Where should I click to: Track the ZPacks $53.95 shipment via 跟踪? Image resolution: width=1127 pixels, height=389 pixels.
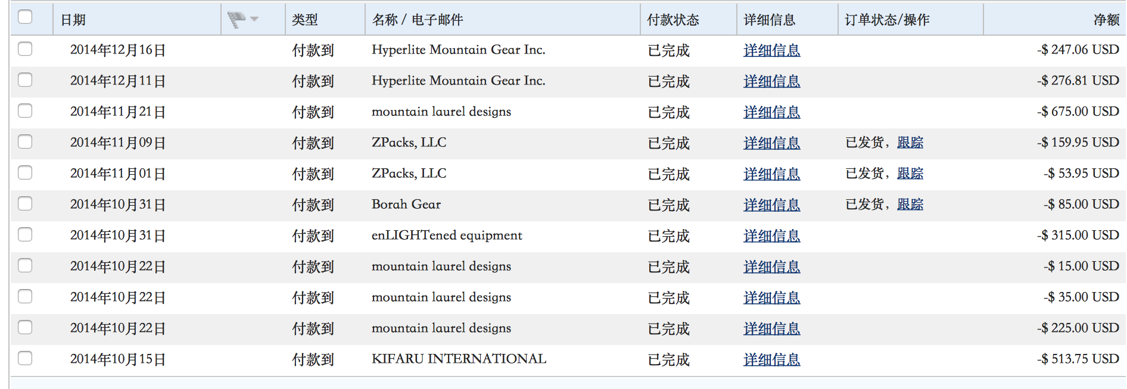[x=910, y=174]
